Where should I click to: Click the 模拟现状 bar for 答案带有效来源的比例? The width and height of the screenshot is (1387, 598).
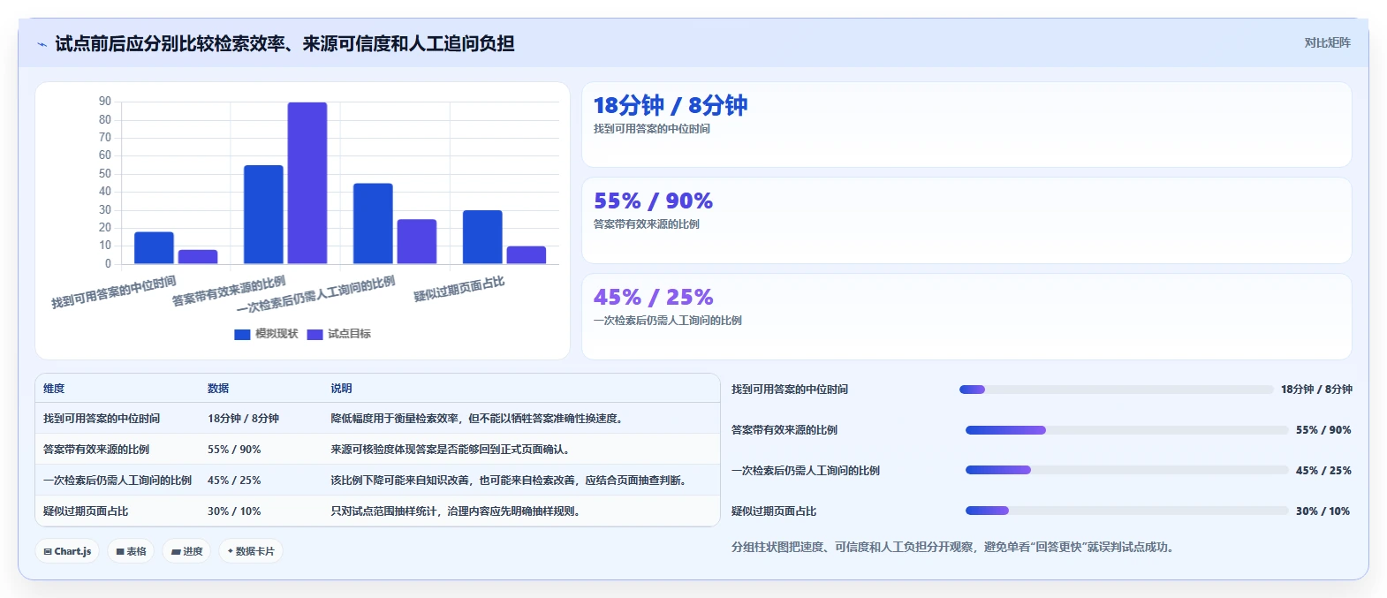pos(263,214)
